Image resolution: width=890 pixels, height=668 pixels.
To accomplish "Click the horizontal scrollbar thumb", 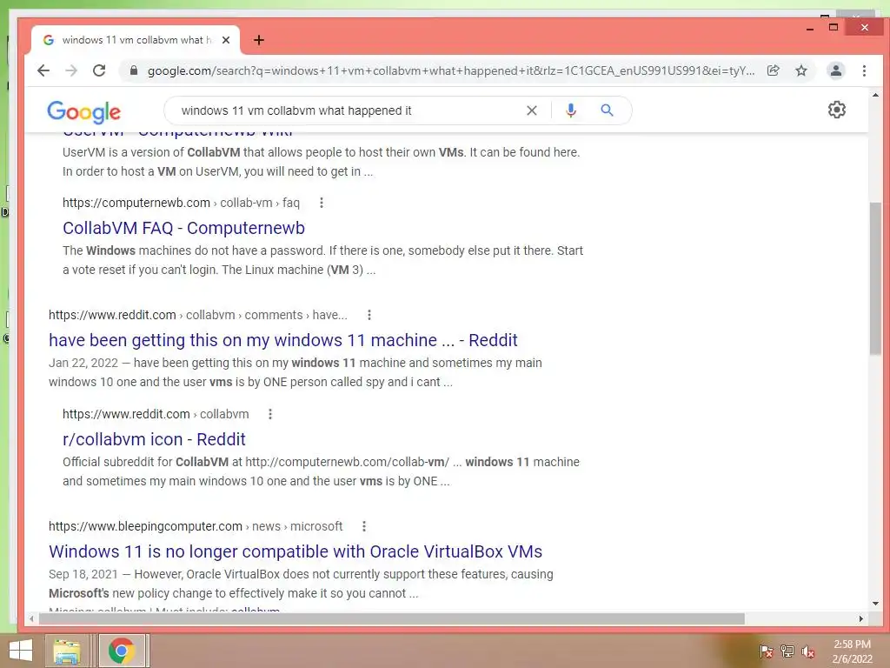I will (392, 618).
